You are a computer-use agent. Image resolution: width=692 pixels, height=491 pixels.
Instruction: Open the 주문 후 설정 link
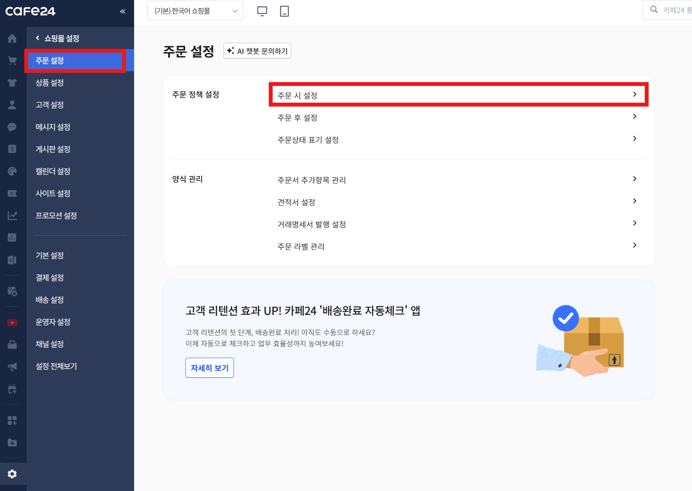click(297, 118)
